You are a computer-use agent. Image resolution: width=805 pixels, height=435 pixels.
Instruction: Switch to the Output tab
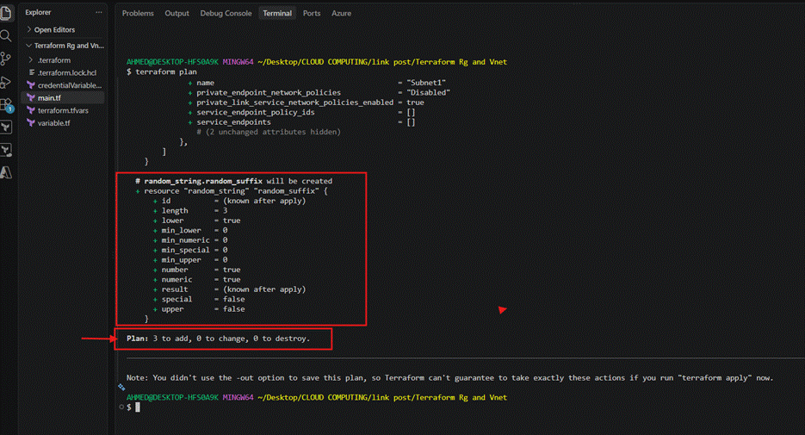(x=176, y=14)
